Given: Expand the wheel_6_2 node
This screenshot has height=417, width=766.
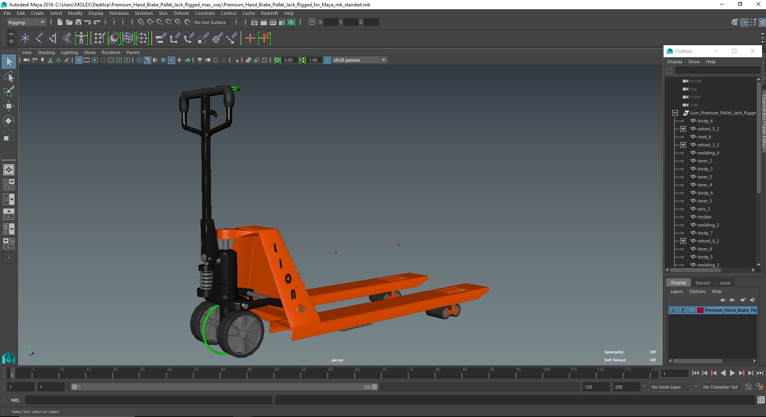Looking at the screenshot, I should coord(683,241).
